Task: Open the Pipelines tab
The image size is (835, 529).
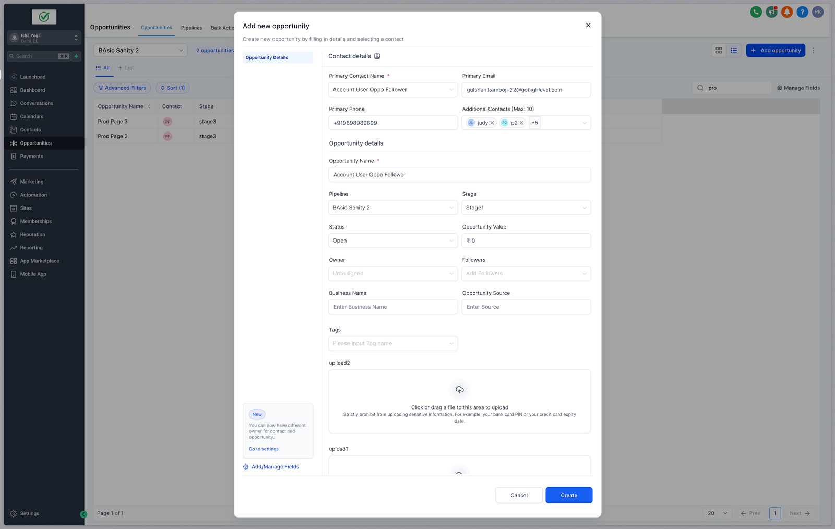Action: coord(192,28)
